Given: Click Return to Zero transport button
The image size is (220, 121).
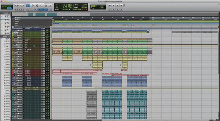Looking at the screenshot, I should coord(110,9).
